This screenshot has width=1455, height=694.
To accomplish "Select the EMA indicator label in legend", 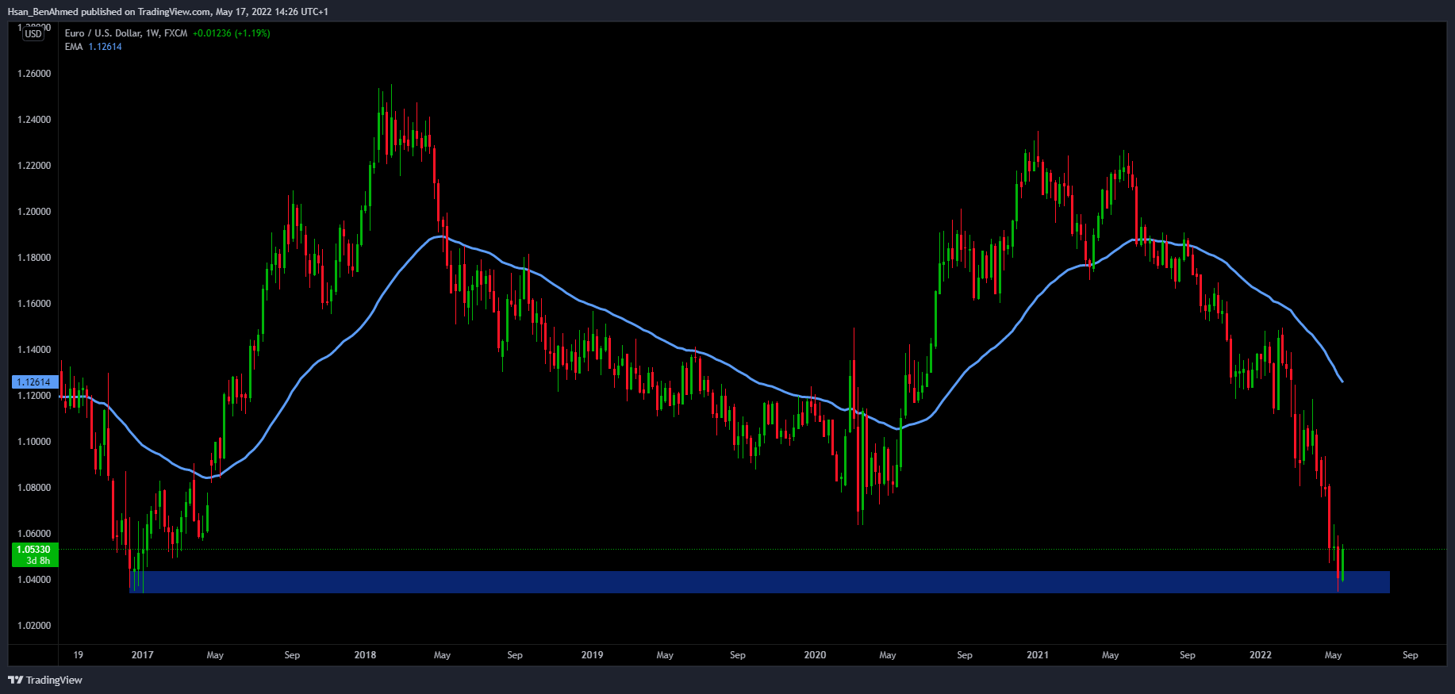I will (74, 47).
